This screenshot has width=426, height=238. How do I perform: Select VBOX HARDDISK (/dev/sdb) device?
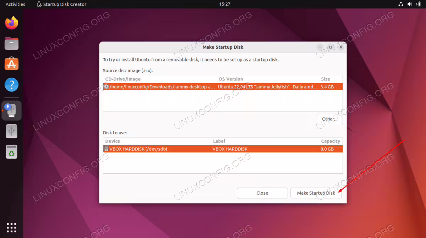(x=138, y=149)
